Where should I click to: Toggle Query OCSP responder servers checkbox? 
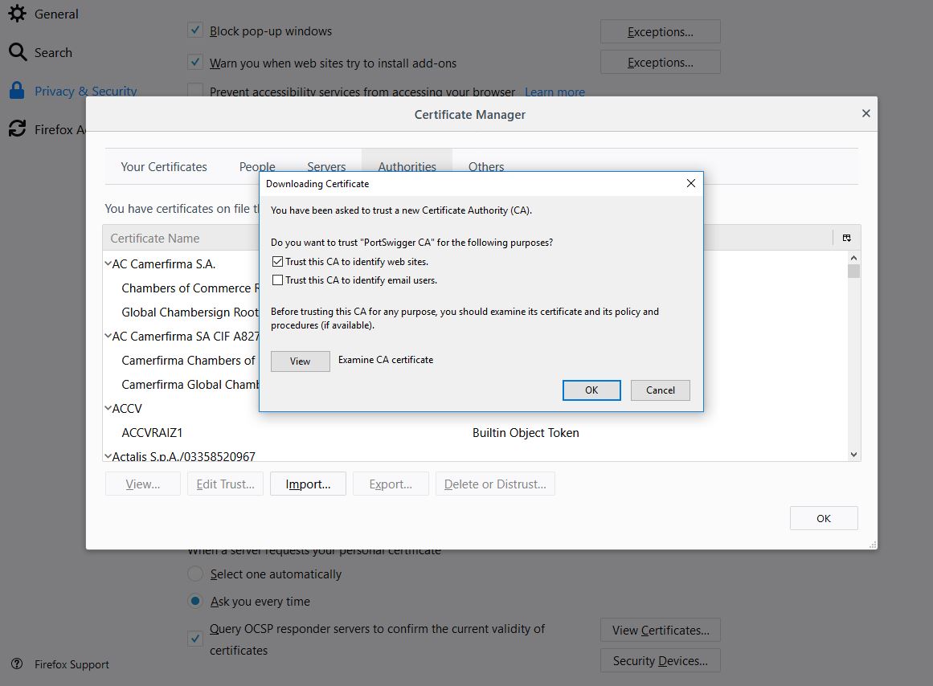pyautogui.click(x=194, y=639)
